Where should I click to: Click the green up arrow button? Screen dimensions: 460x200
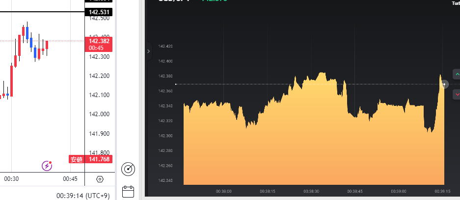point(457,75)
